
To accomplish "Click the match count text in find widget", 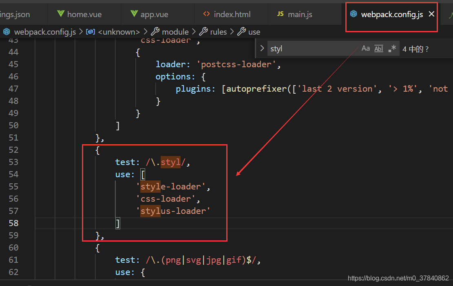I will [415, 49].
